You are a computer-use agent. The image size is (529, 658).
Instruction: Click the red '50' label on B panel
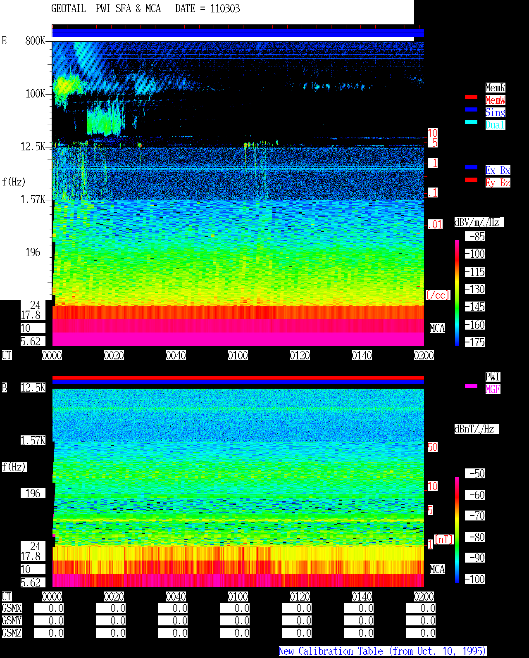coord(432,447)
